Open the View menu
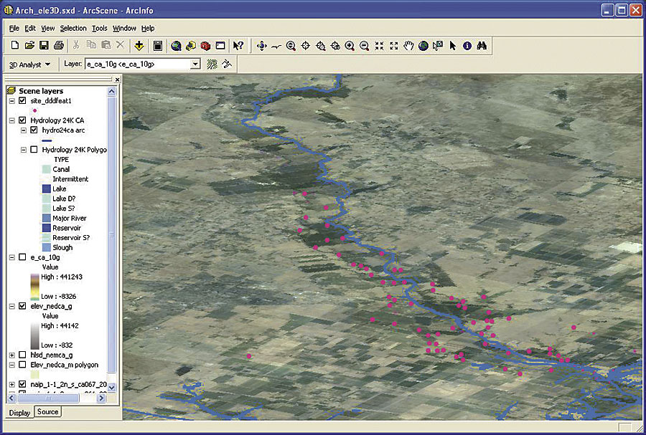Screen dimensions: 646x435 click(48, 29)
